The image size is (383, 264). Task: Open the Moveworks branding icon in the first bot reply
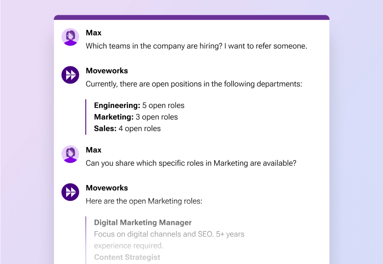(x=70, y=75)
